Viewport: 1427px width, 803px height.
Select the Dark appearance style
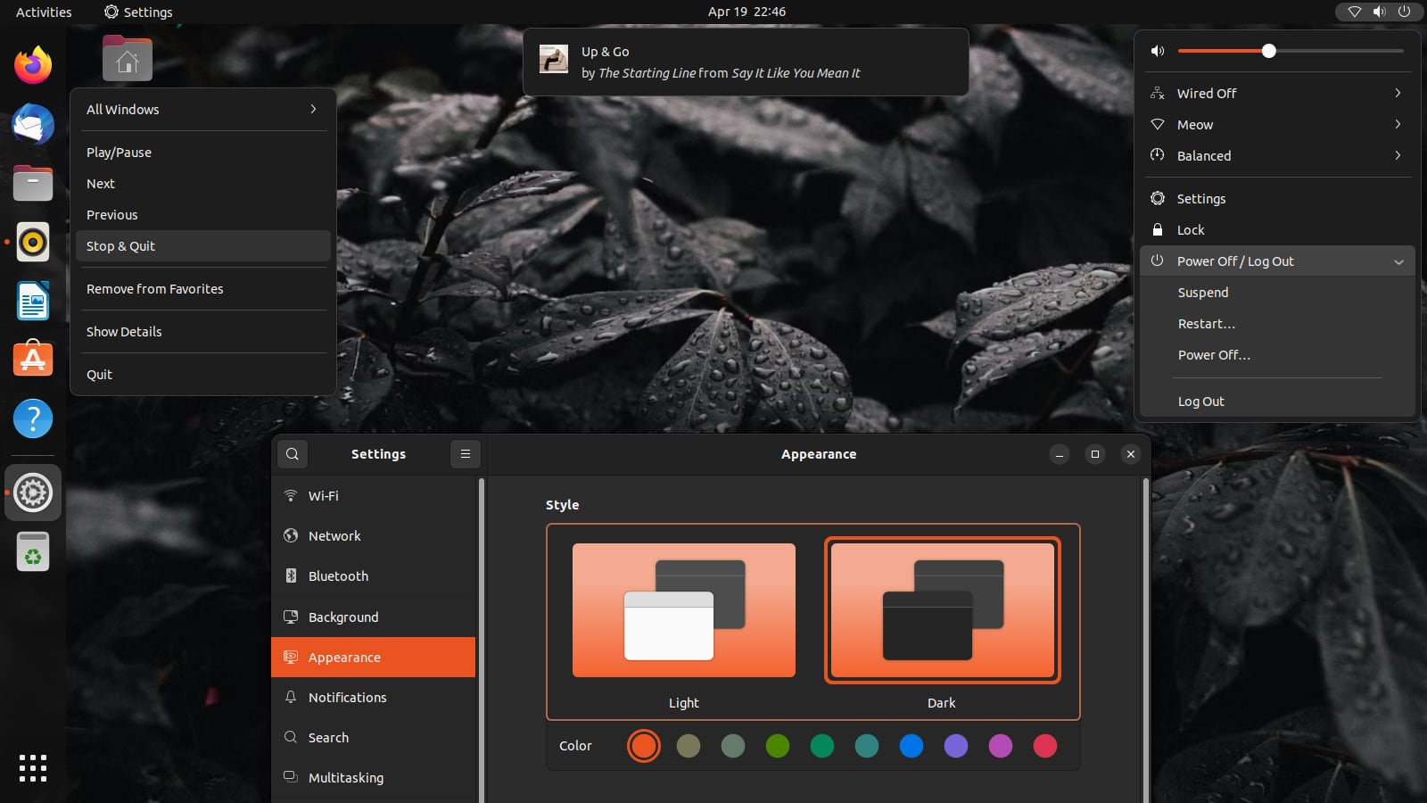[941, 610]
